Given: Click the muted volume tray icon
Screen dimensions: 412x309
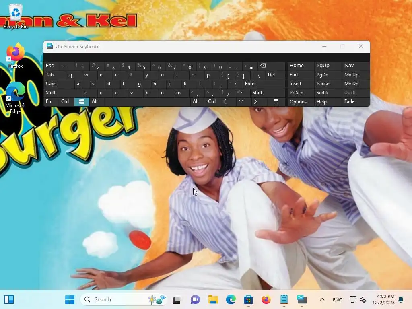Looking at the screenshot, I should point(363,299).
